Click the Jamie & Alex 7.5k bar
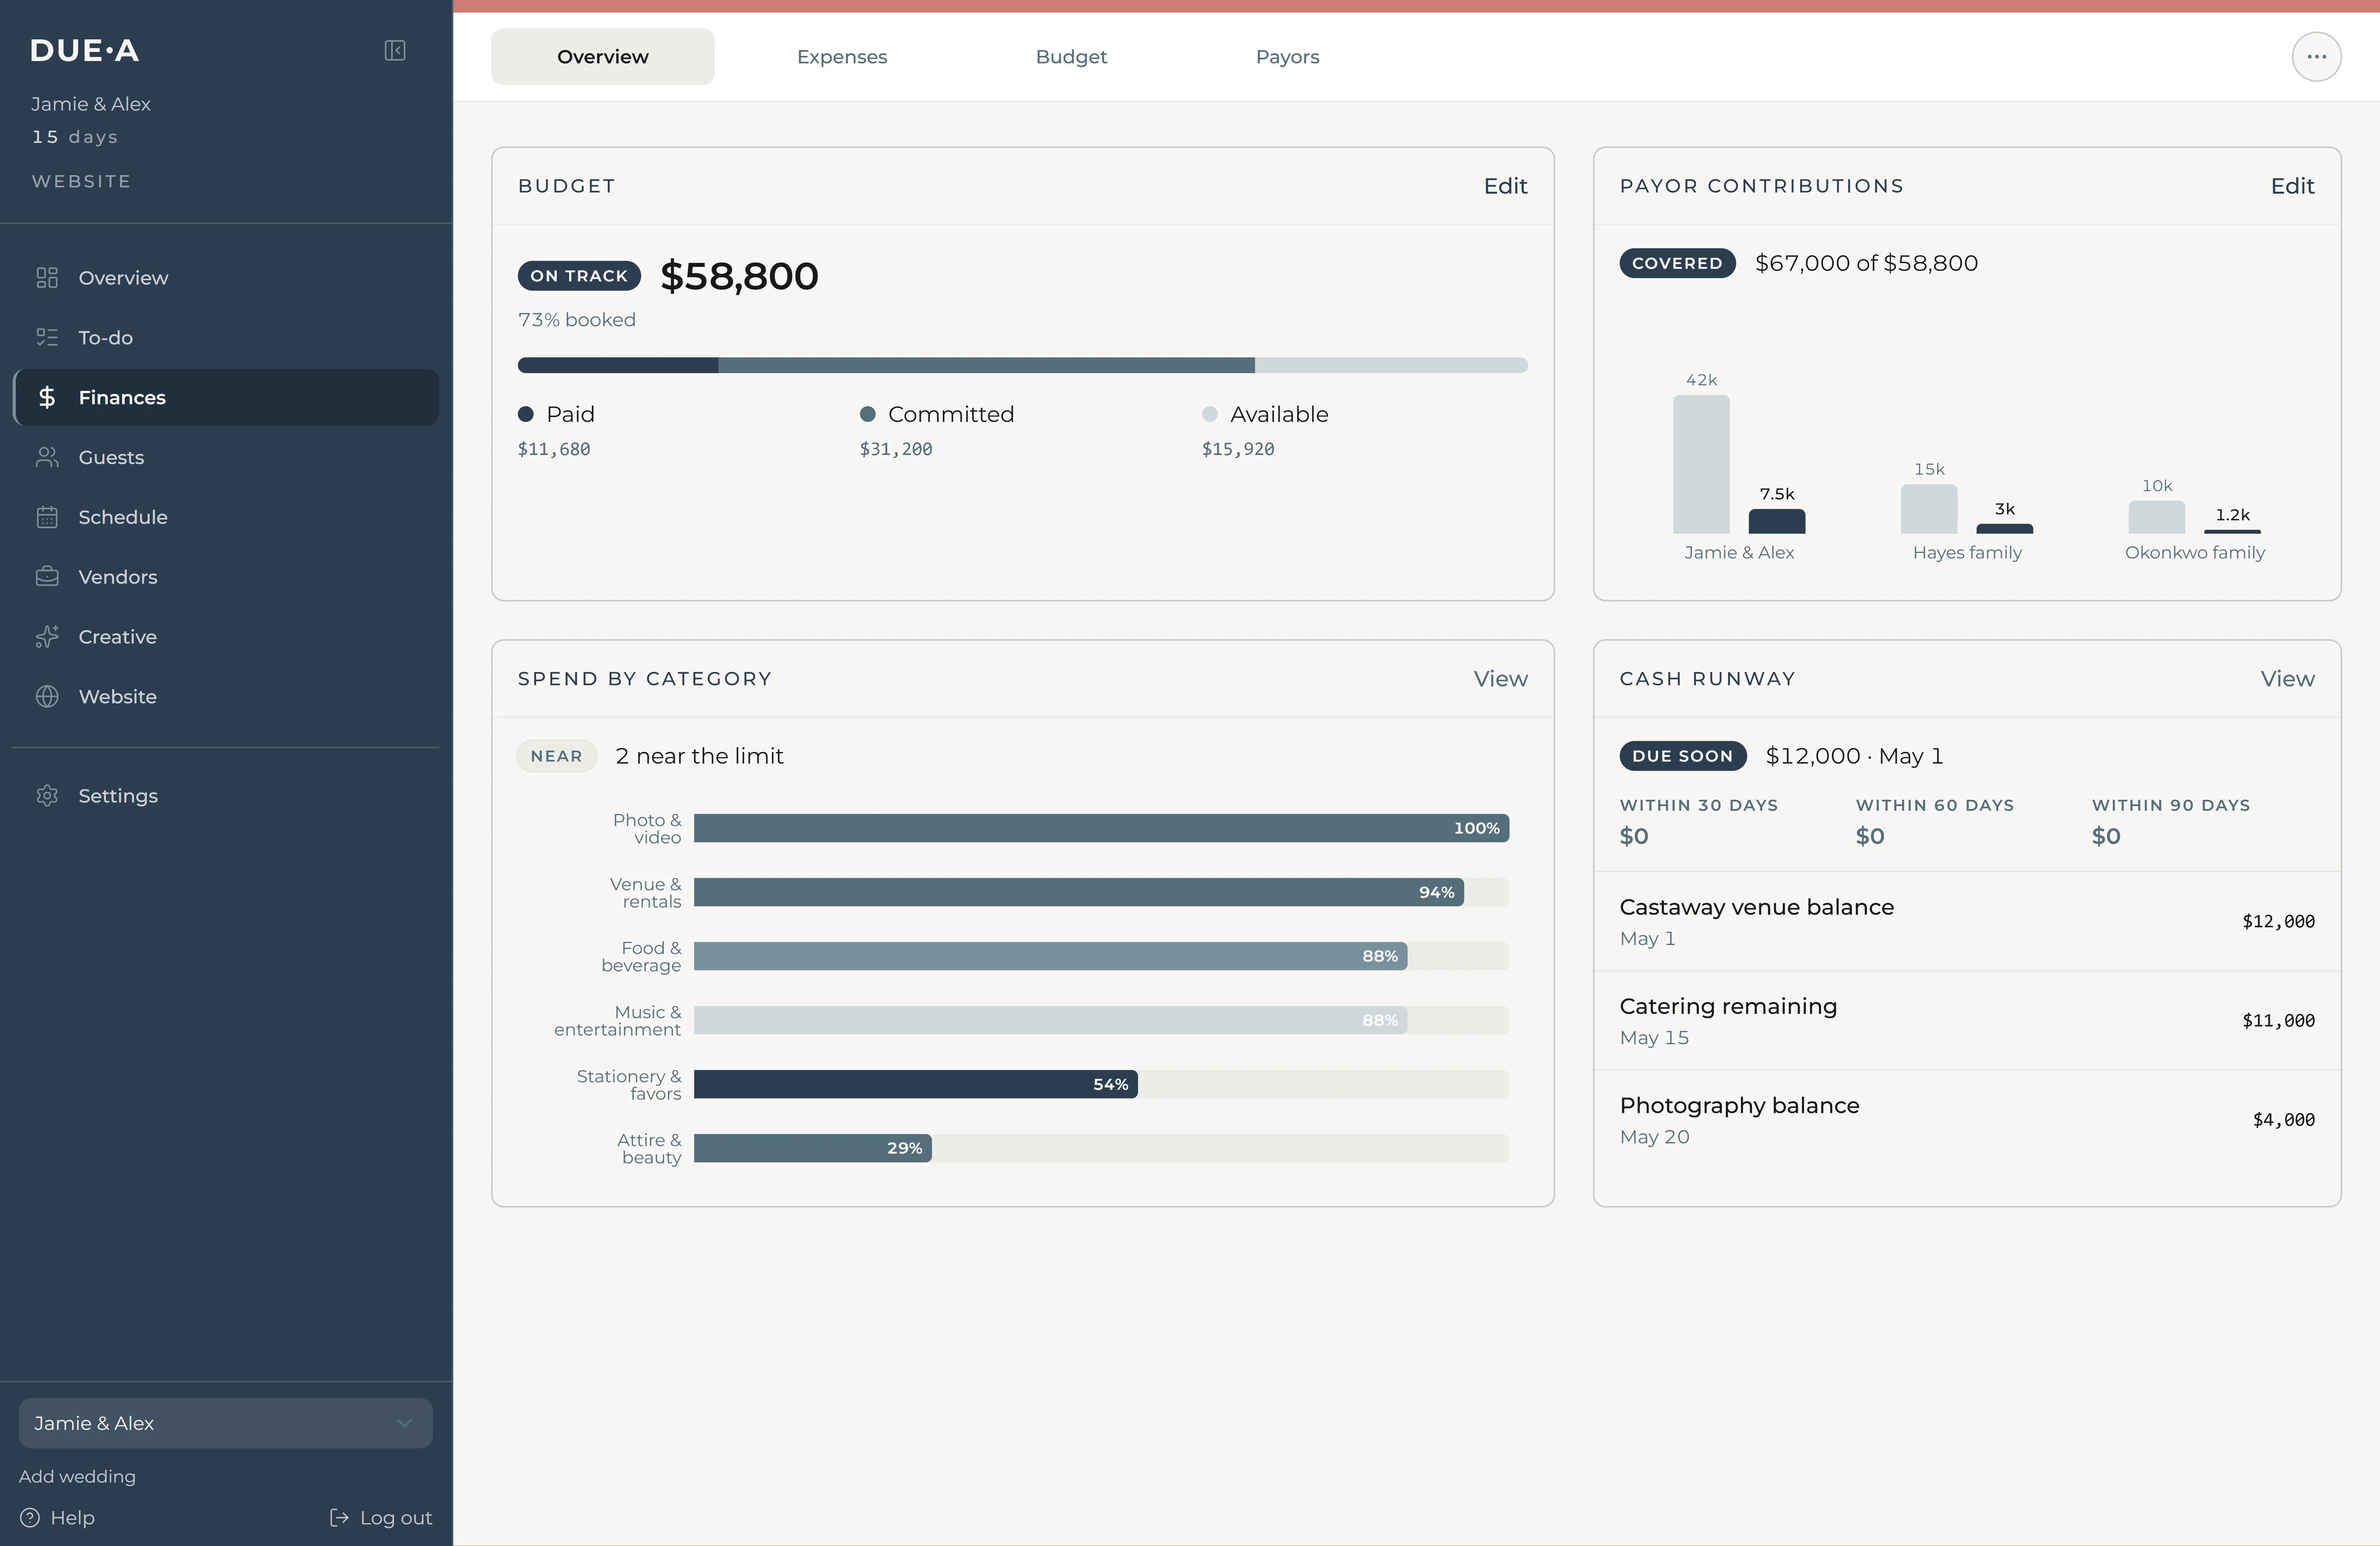This screenshot has height=1546, width=2380. [1777, 521]
